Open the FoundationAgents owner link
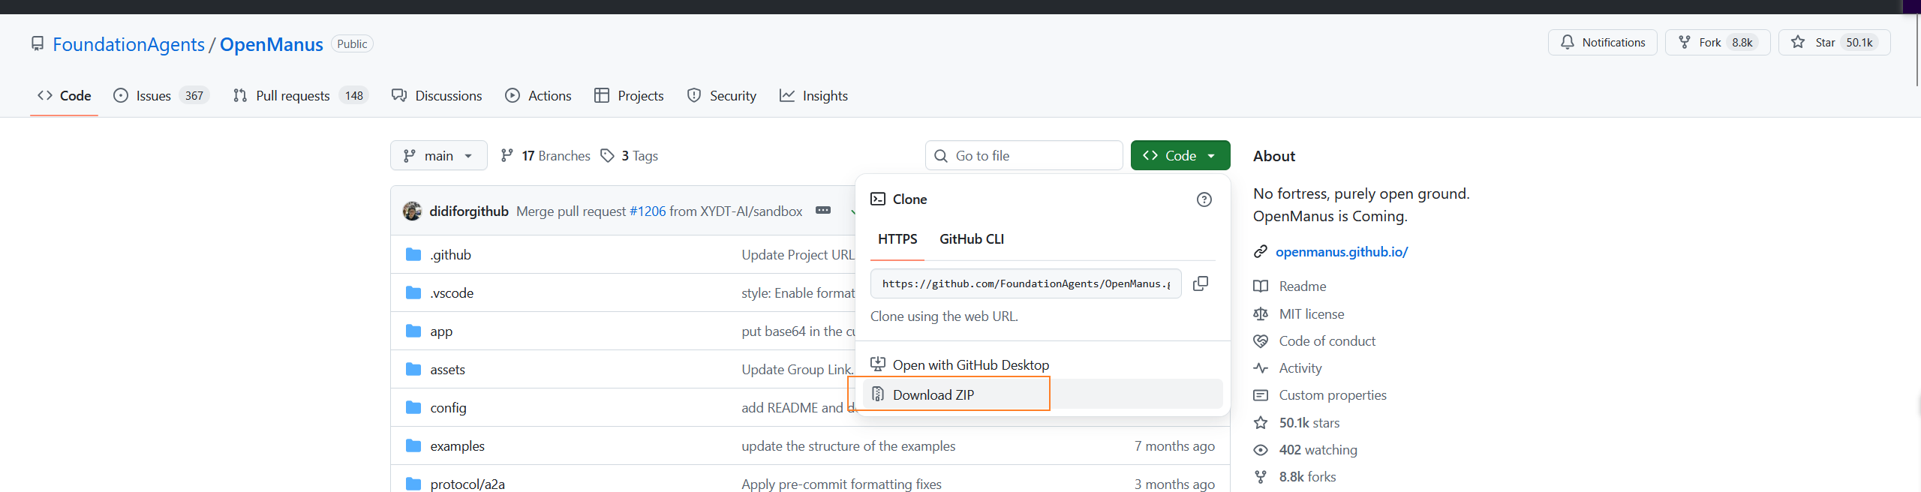 pos(128,44)
